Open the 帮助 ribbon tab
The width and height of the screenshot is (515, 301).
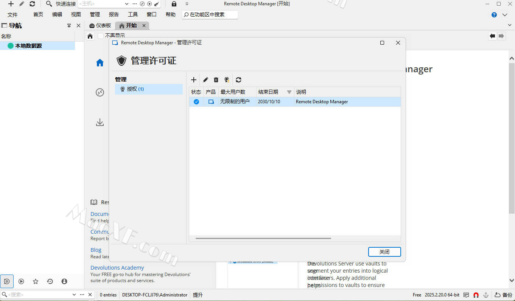(171, 15)
